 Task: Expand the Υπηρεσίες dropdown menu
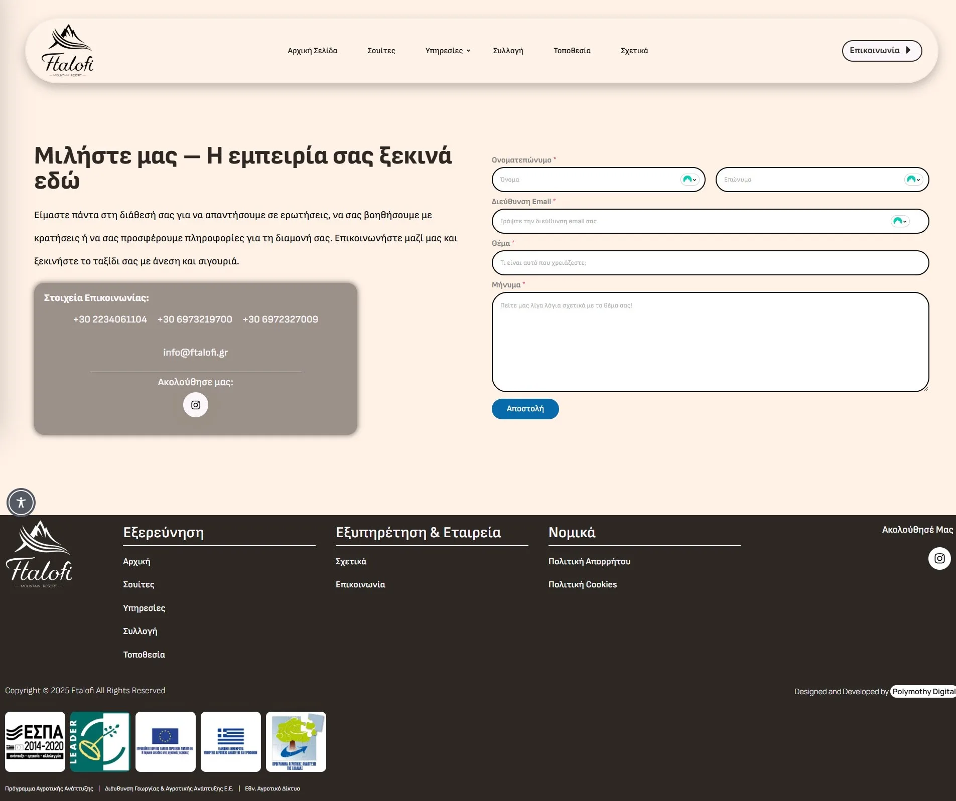(x=447, y=51)
